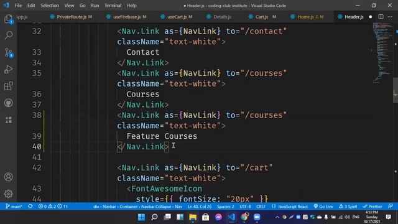
Task: Open the Selection menu
Action: click(x=50, y=6)
